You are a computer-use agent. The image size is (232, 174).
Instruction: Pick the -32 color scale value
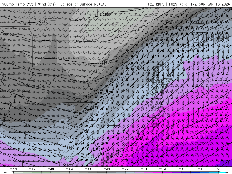(x=69, y=169)
